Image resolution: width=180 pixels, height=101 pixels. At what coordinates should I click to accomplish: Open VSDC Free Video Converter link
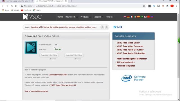[130, 46]
